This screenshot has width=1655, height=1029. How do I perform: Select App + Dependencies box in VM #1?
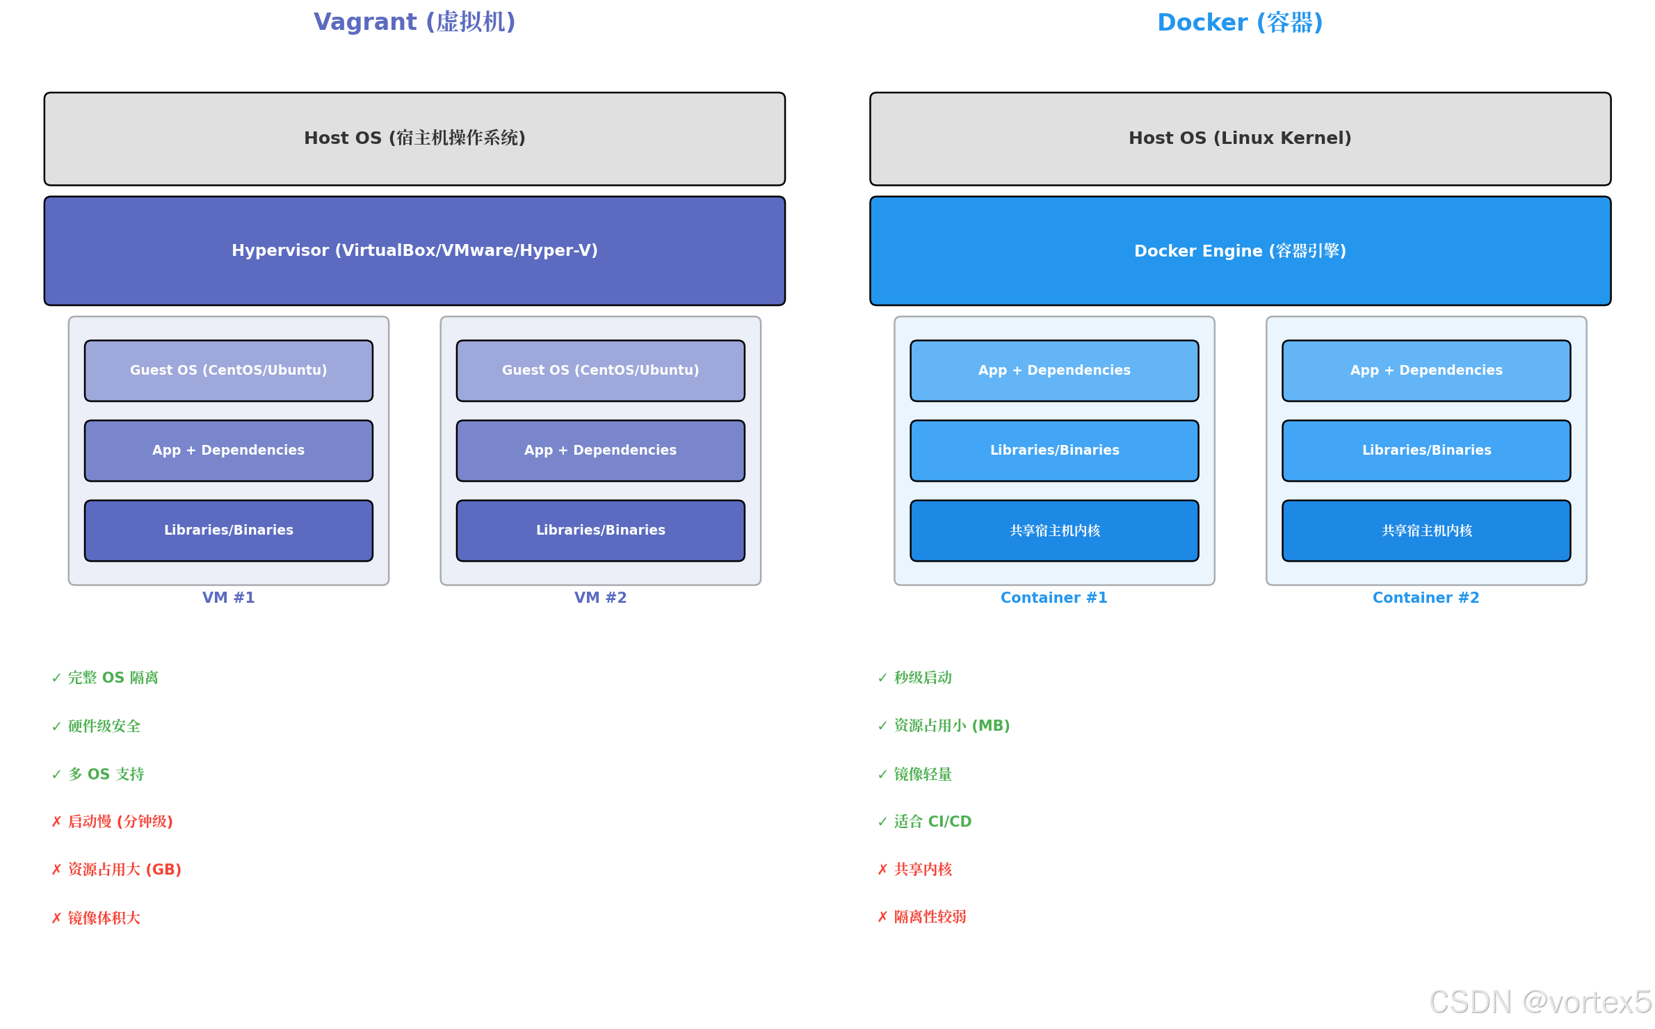pos(229,451)
